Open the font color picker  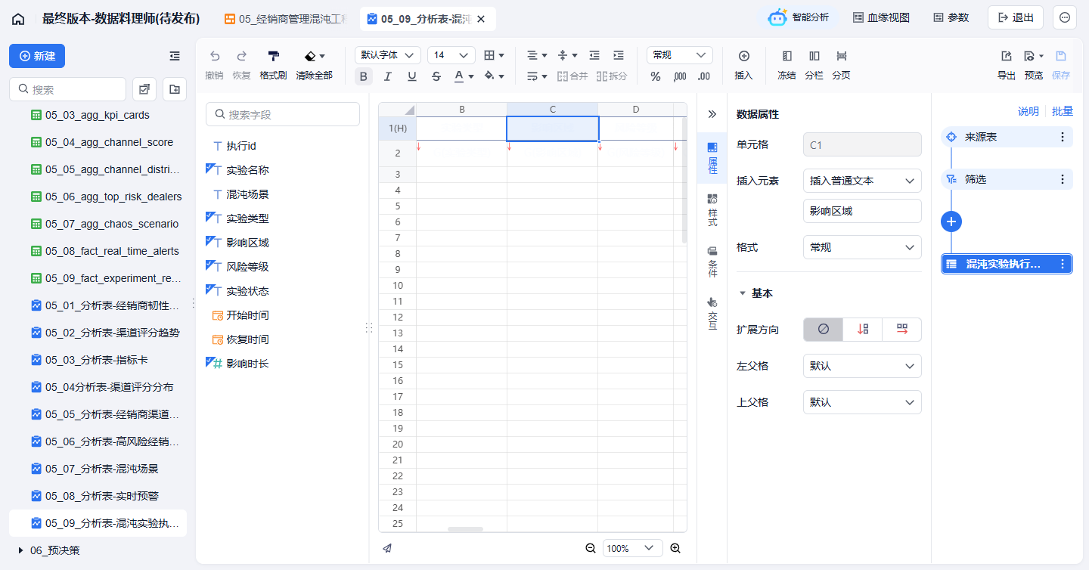tap(464, 76)
